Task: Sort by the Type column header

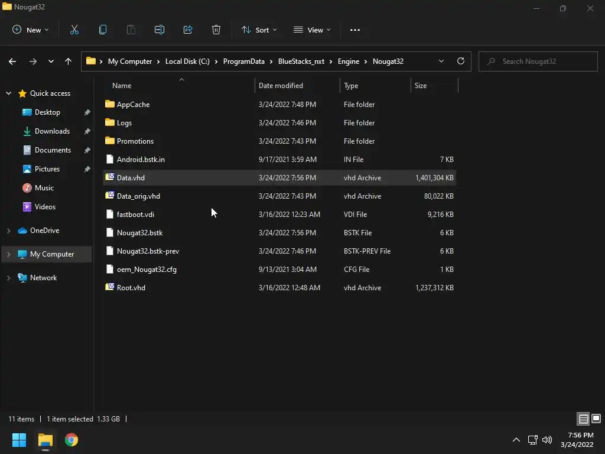Action: click(x=351, y=86)
